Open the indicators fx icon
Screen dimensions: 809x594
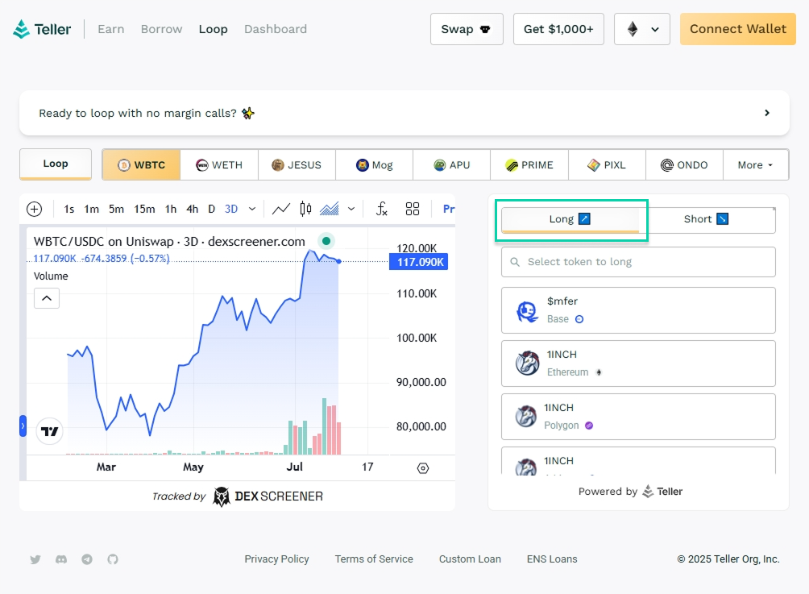point(382,209)
